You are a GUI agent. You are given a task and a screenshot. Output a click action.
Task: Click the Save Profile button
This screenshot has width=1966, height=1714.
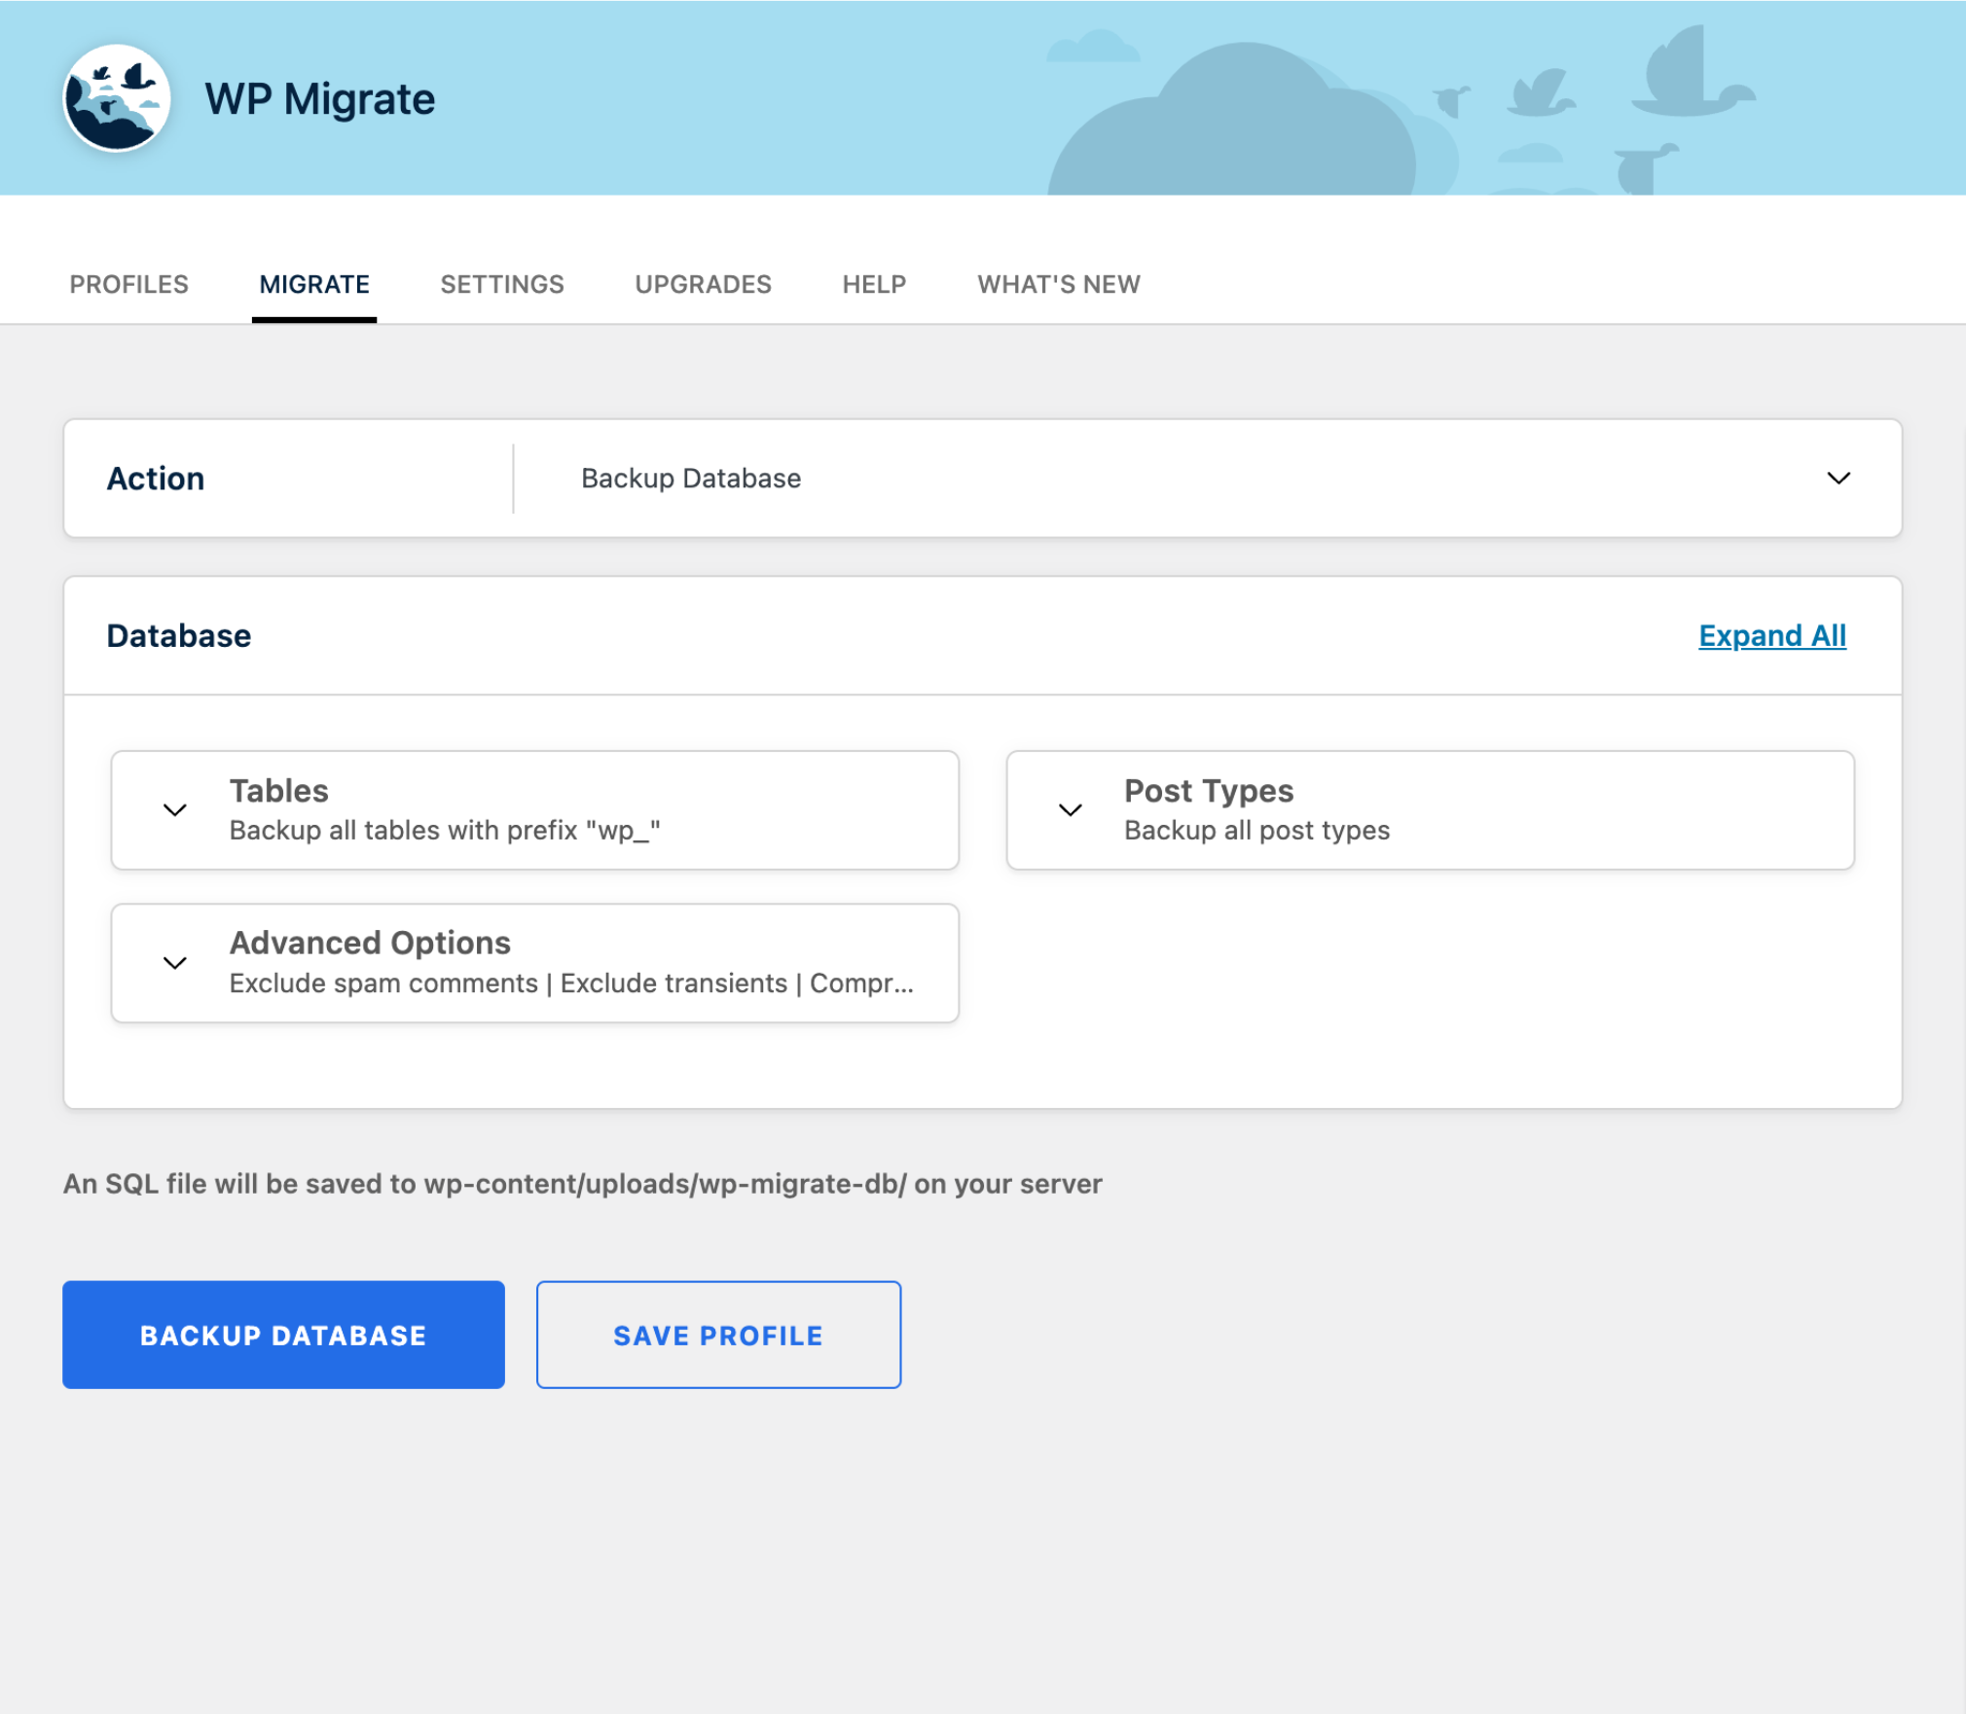tap(718, 1335)
